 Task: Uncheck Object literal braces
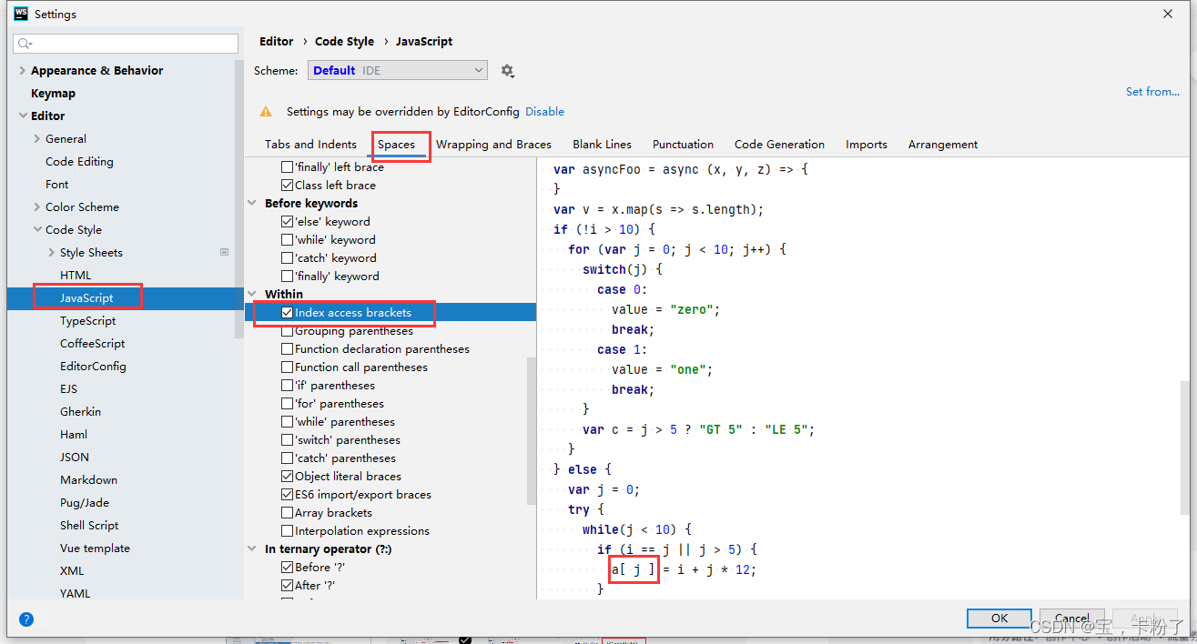point(288,477)
